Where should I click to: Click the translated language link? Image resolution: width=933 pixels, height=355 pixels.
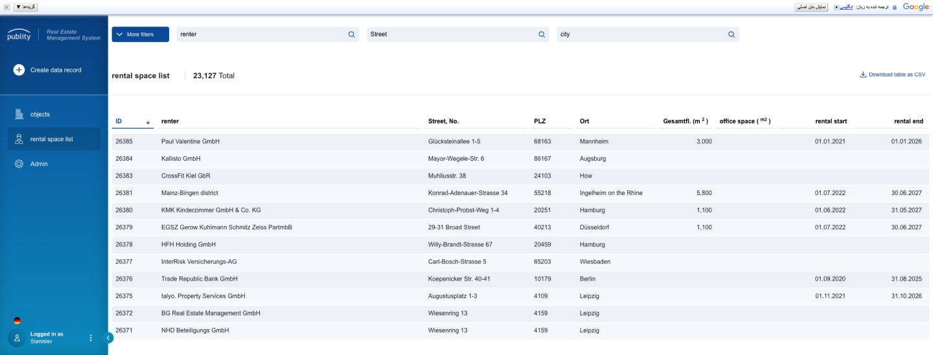tap(846, 6)
